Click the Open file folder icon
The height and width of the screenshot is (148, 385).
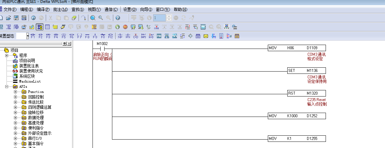pyautogui.click(x=8, y=18)
